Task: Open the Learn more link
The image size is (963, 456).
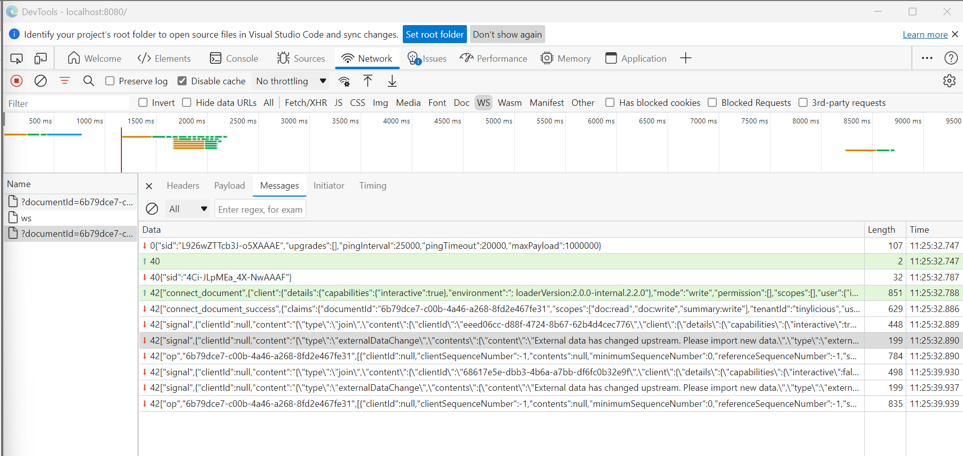Action: [x=924, y=34]
